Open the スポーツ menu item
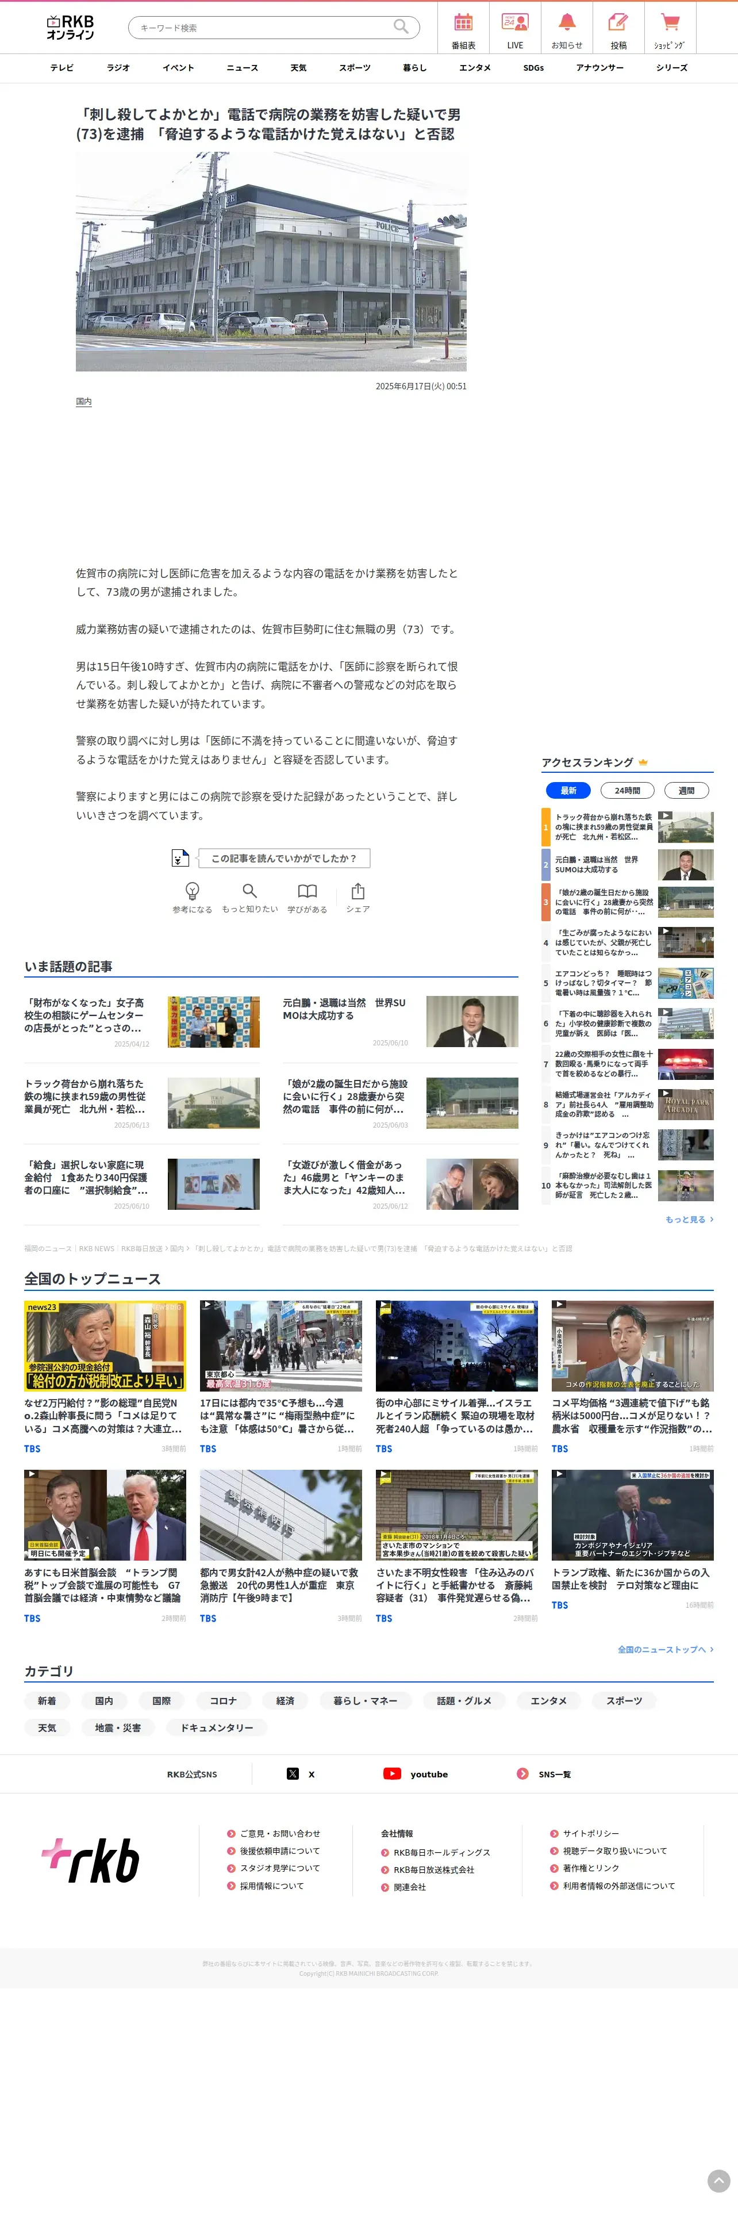This screenshot has height=2215, width=738. tap(355, 68)
